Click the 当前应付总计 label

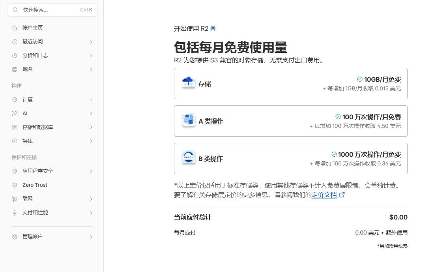click(193, 217)
